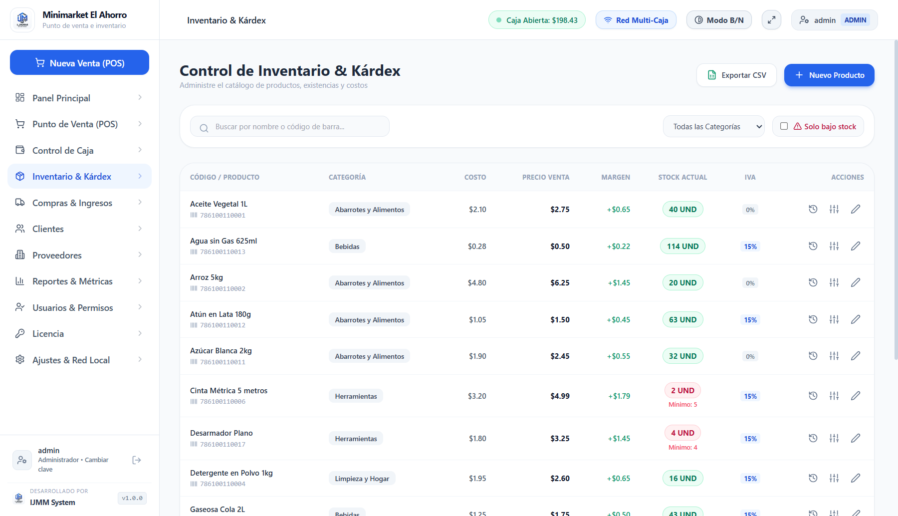
Task: Open Proveedores sidebar section
Action: pos(79,255)
